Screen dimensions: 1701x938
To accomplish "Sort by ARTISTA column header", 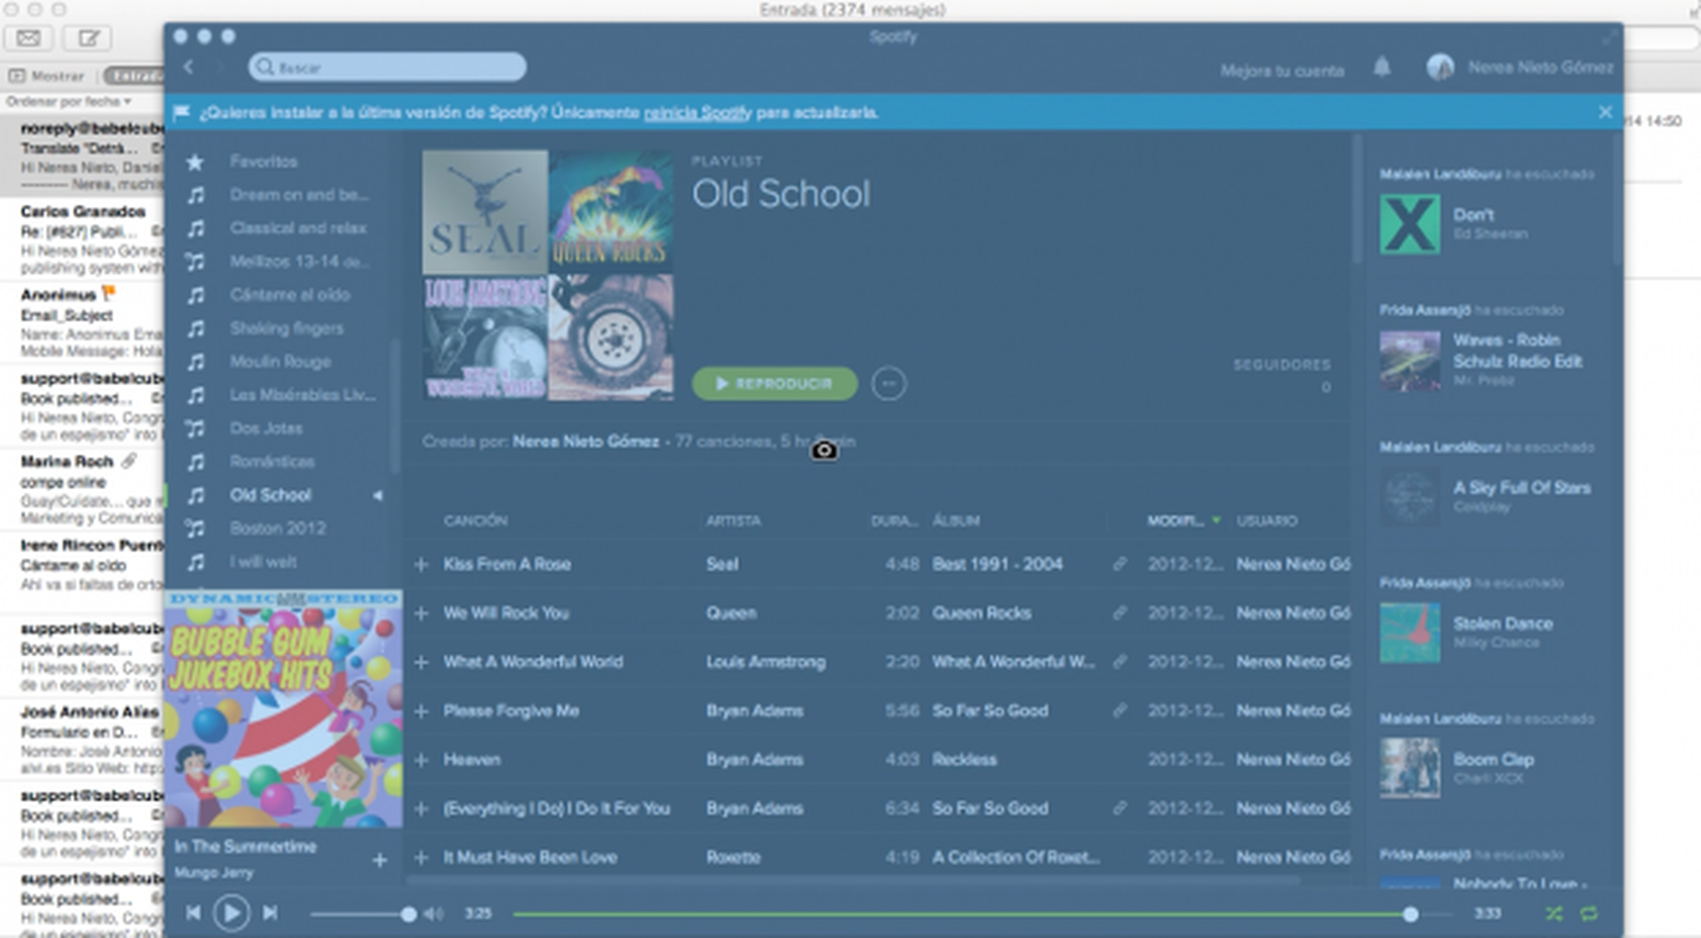I will click(x=733, y=520).
